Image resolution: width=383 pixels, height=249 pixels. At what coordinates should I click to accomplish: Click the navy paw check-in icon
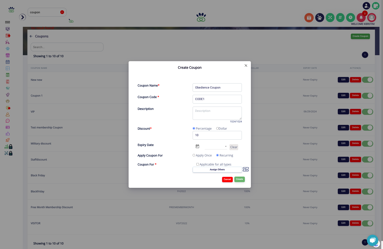click(x=319, y=18)
